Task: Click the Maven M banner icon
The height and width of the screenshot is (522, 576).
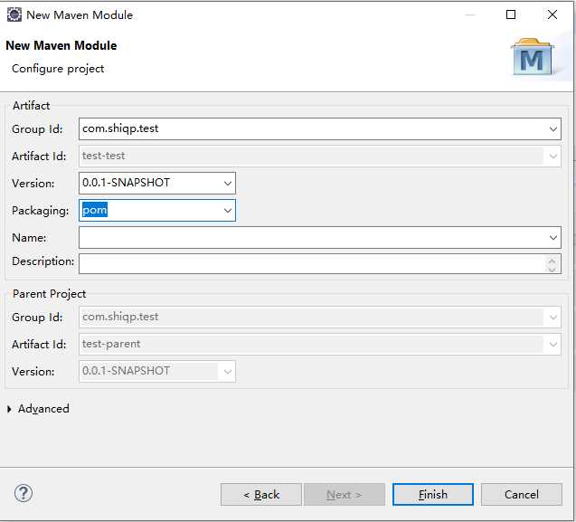Action: click(533, 58)
